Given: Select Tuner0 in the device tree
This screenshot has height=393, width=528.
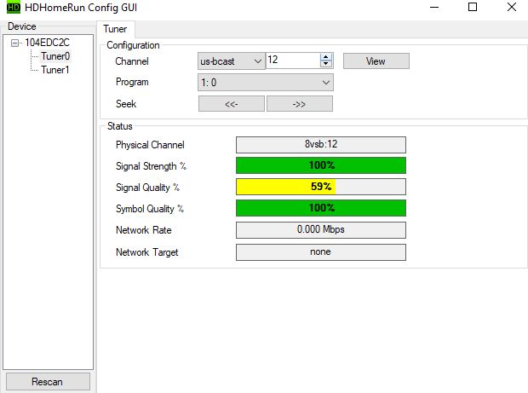Looking at the screenshot, I should [55, 56].
